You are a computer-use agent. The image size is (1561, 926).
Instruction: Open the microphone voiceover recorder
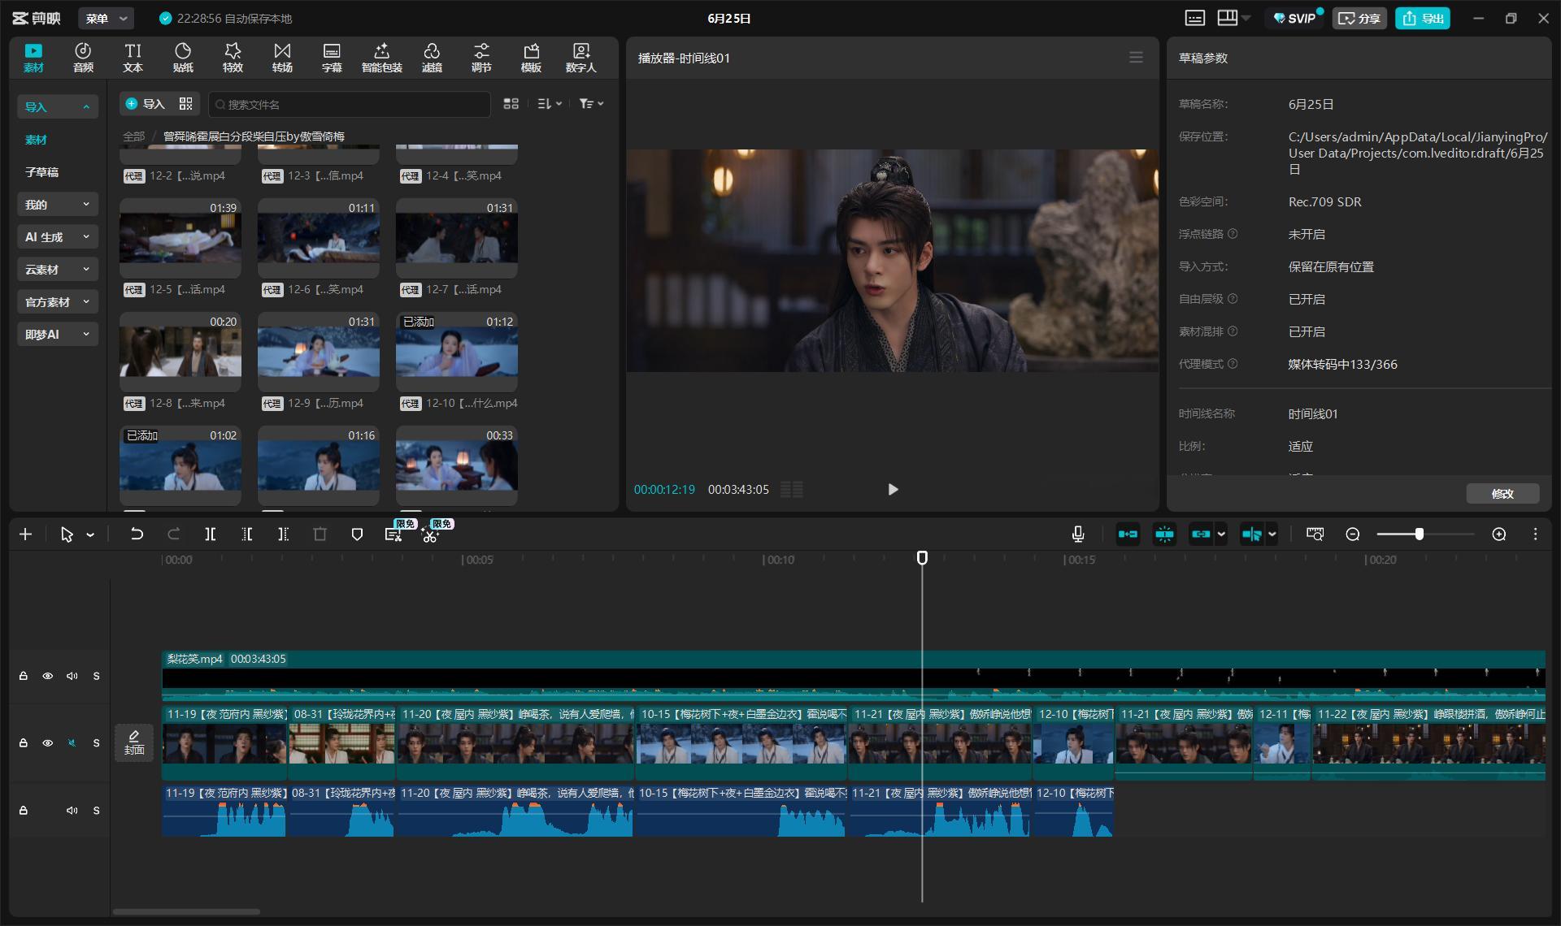pyautogui.click(x=1078, y=534)
